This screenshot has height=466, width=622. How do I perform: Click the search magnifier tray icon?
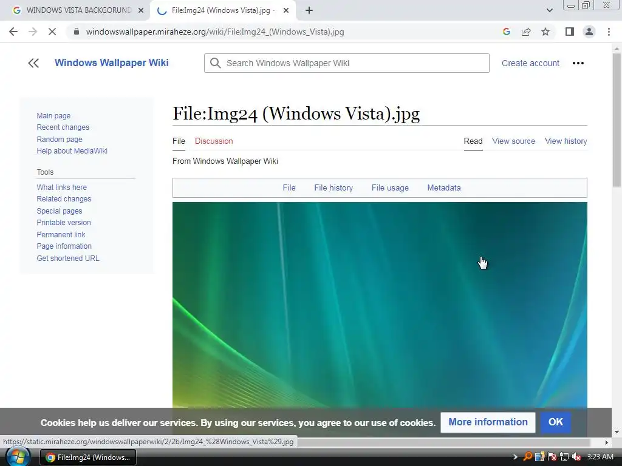click(x=527, y=457)
